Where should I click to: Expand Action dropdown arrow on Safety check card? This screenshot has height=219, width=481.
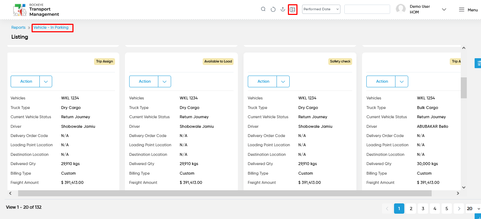pos(283,81)
